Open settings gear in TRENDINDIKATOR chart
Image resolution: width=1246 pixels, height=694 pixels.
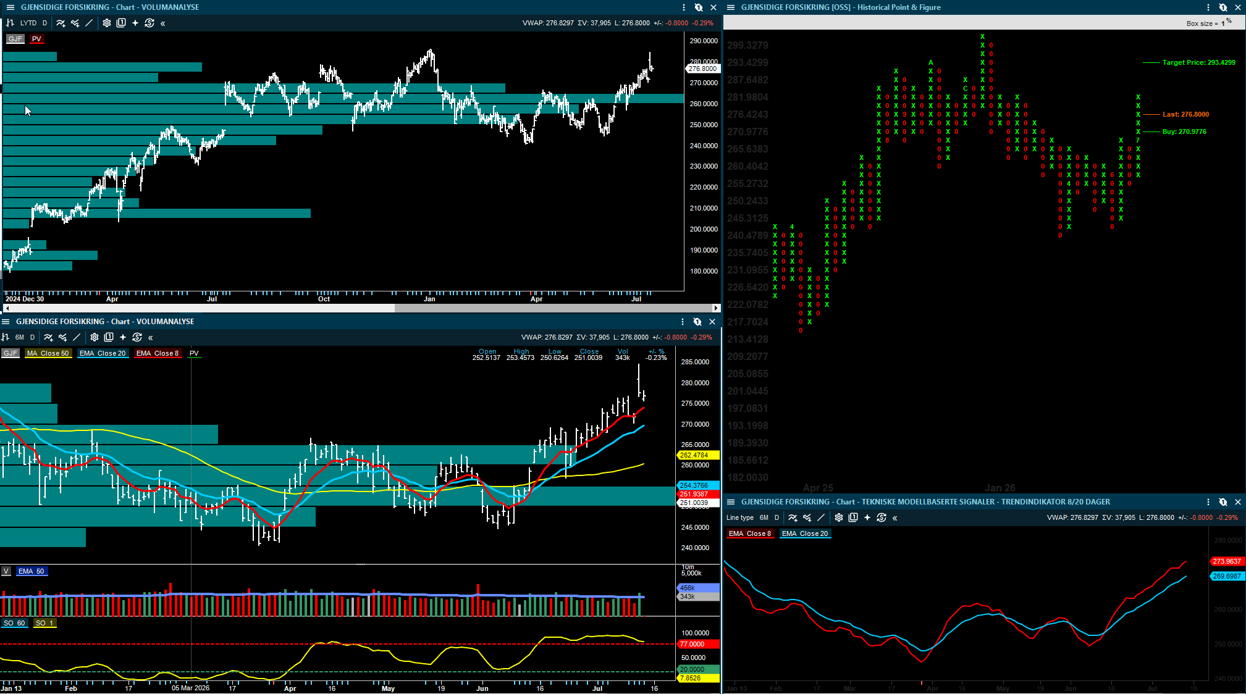pyautogui.click(x=839, y=517)
